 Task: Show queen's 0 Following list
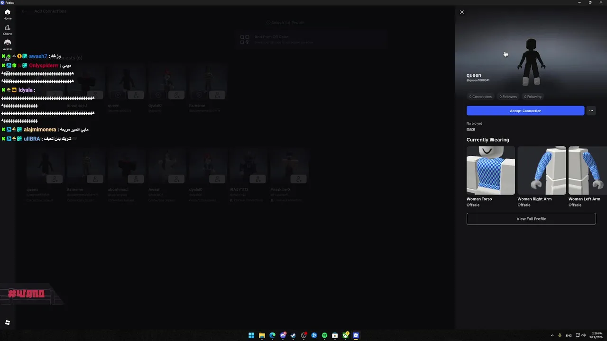coord(533,97)
